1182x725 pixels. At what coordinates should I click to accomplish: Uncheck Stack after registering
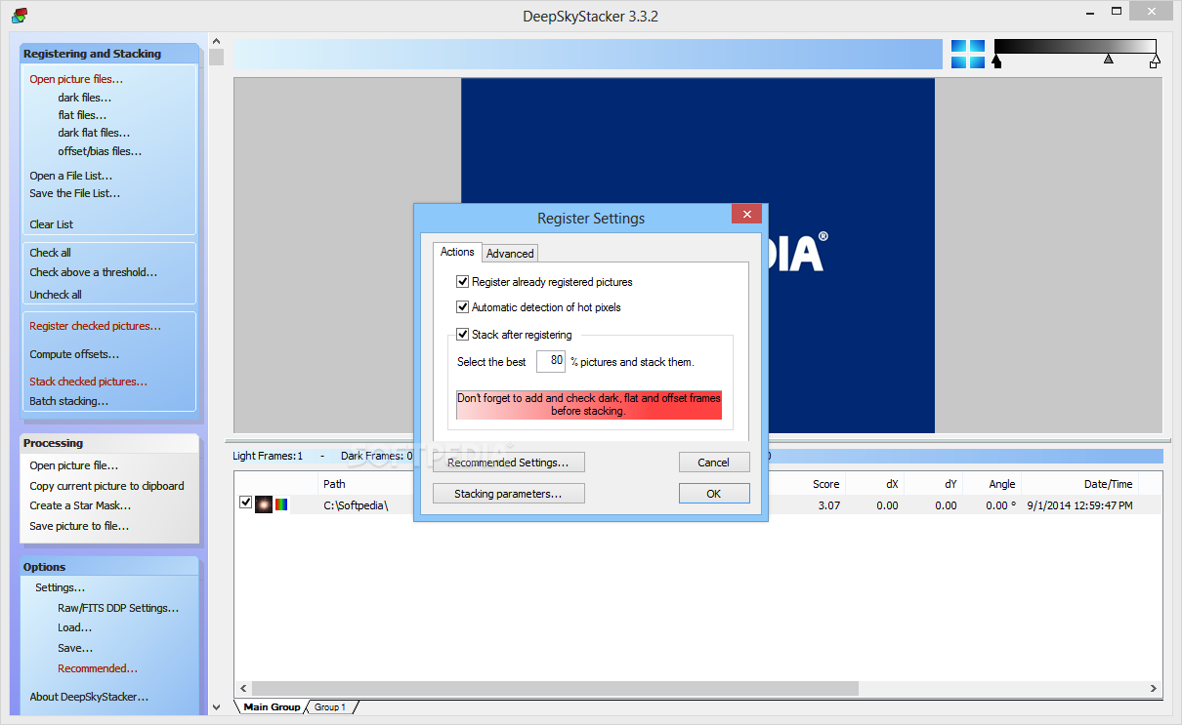point(463,335)
